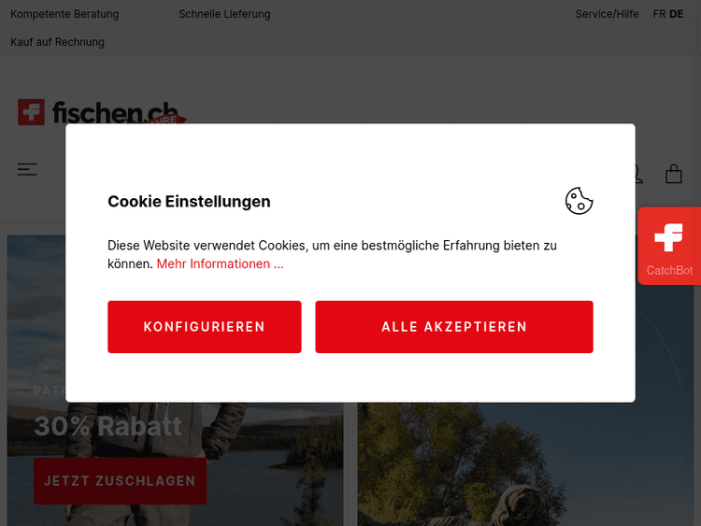The width and height of the screenshot is (701, 526).
Task: Click the 30% Rabatt banner headline
Action: coord(108,426)
